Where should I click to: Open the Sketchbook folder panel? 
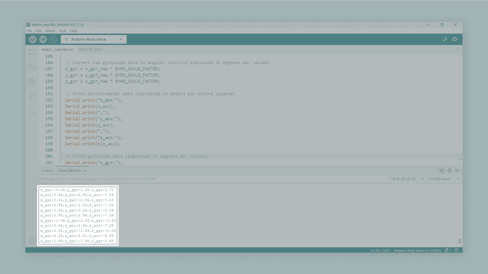[32, 52]
